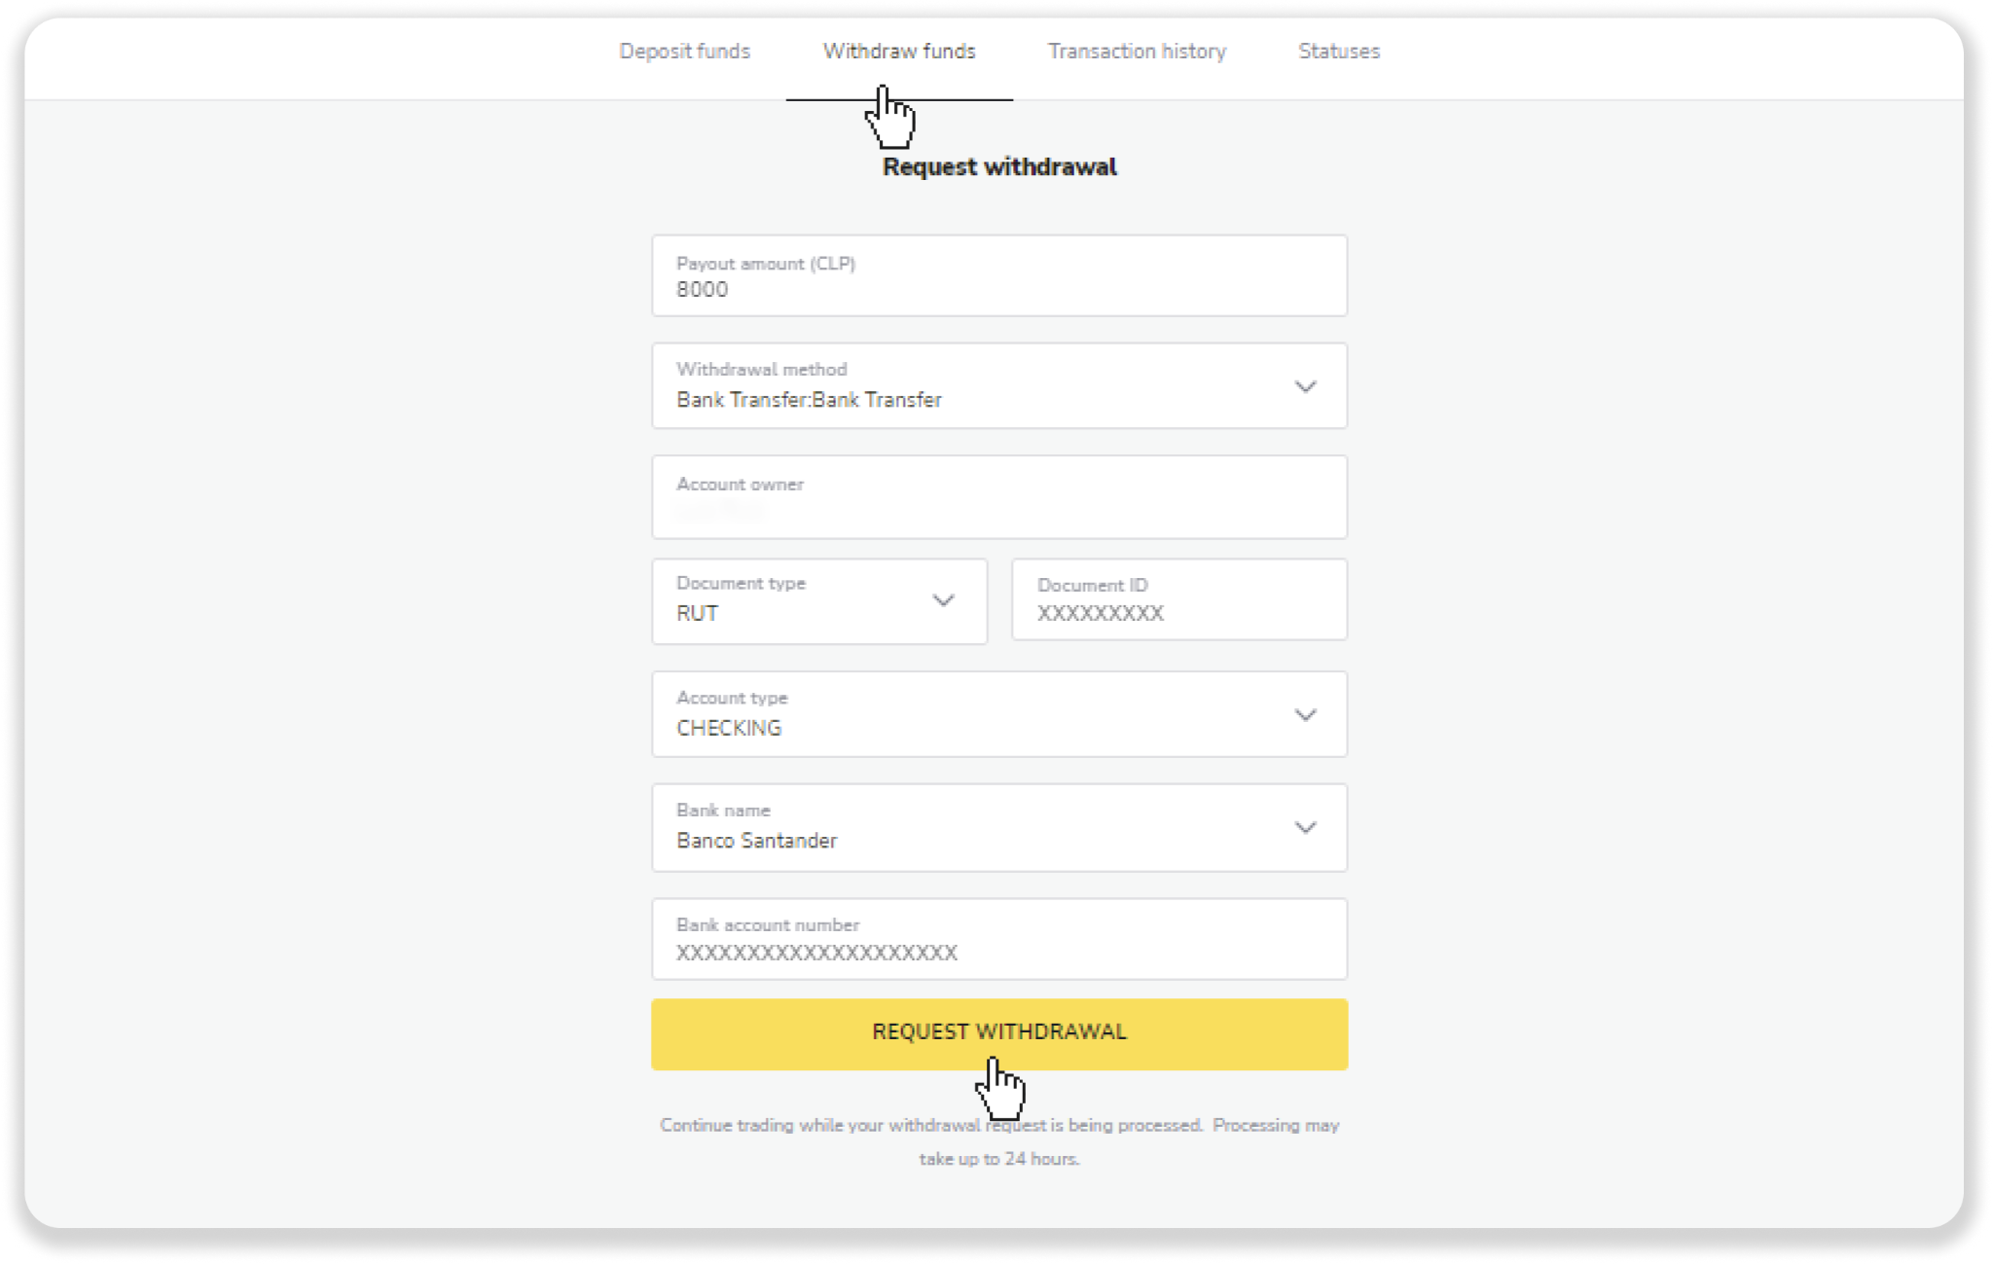
Task: Click the Withdrawal method chevron arrow
Action: 1305,386
